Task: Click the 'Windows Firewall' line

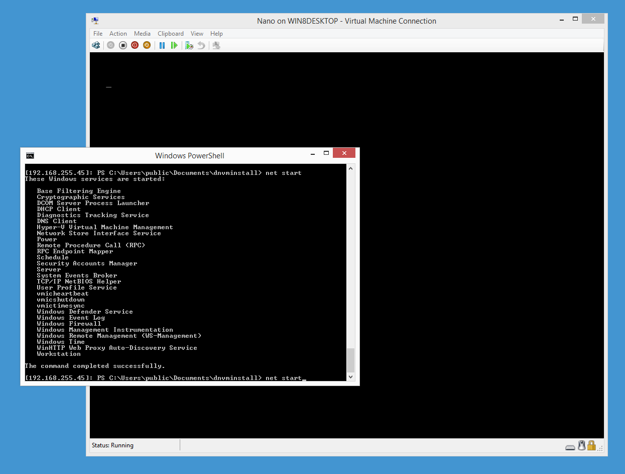Action: pos(69,324)
